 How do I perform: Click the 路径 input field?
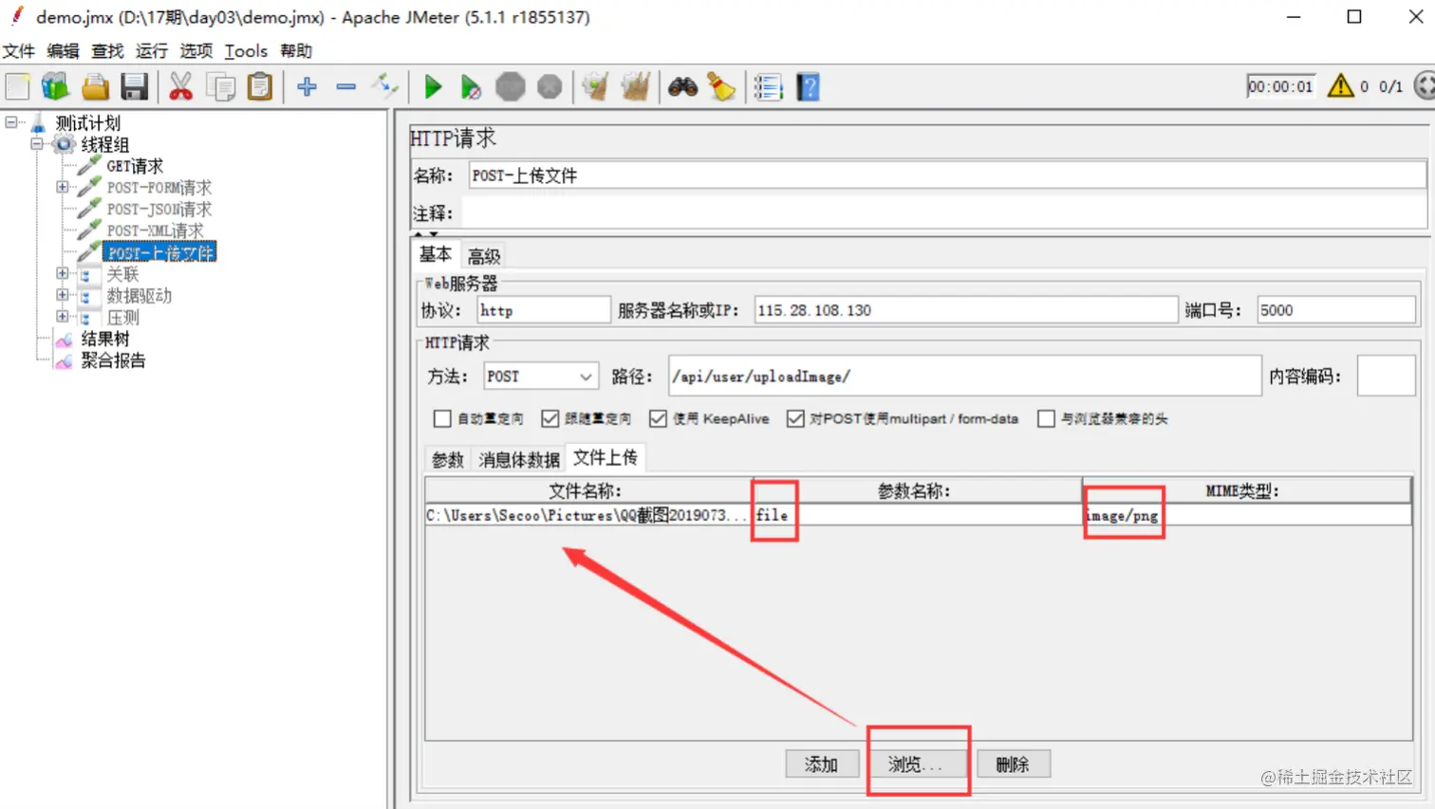[x=964, y=377]
